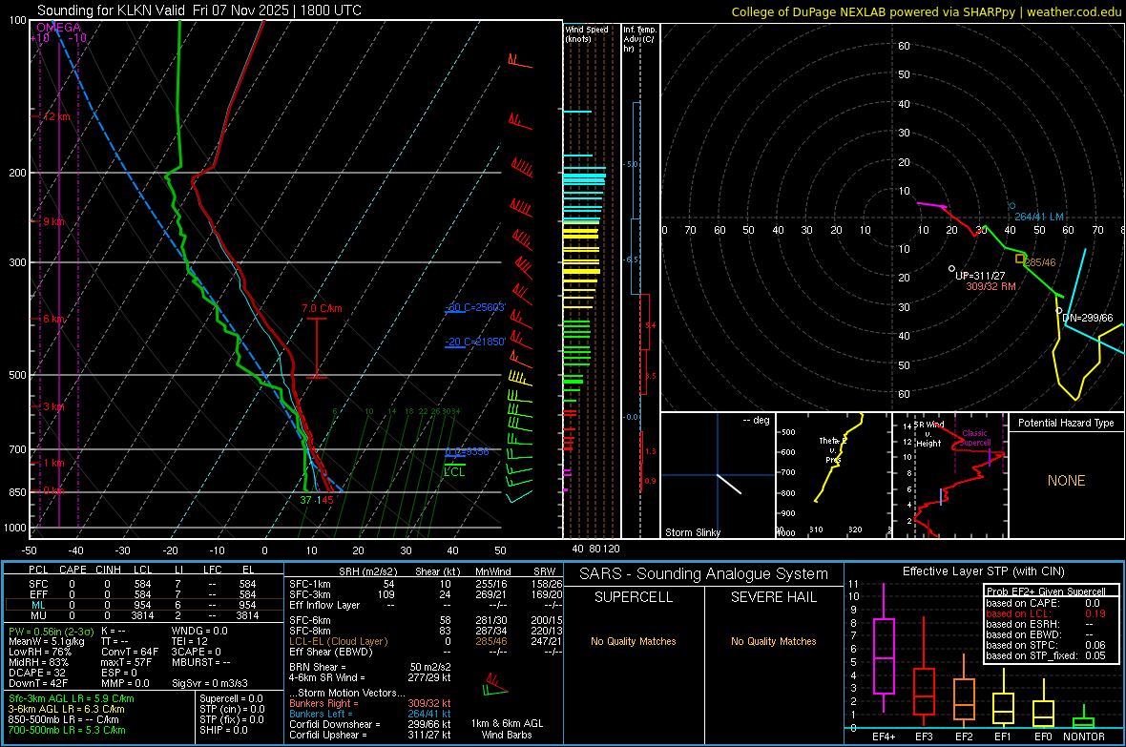Screen dimensions: 1126x747
Task: Click the 'DCAPE = 32' value
Action: 36,673
